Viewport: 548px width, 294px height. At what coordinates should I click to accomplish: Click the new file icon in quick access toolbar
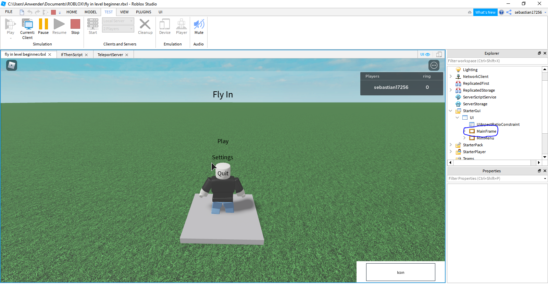tap(22, 12)
